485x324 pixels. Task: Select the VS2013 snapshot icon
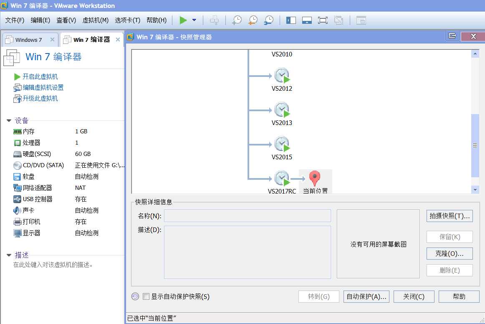click(282, 110)
